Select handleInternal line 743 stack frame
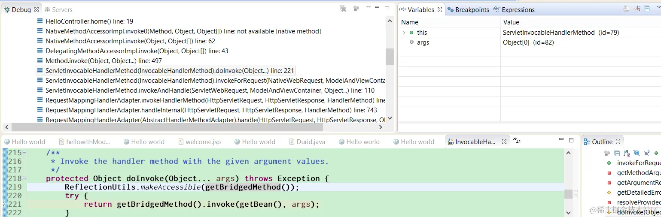661x217 pixels. click(207, 110)
